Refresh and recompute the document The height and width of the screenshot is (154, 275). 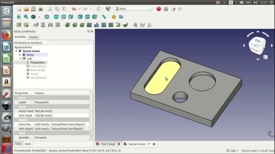click(x=98, y=9)
